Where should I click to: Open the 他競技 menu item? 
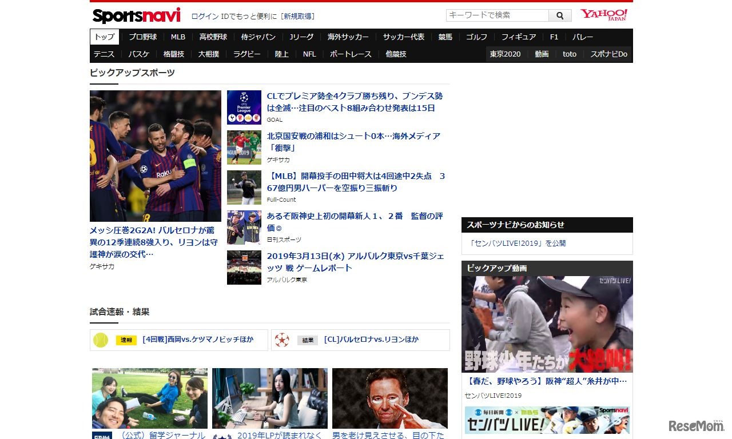[x=396, y=54]
